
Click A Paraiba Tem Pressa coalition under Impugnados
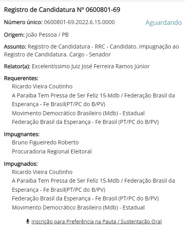[93, 185]
